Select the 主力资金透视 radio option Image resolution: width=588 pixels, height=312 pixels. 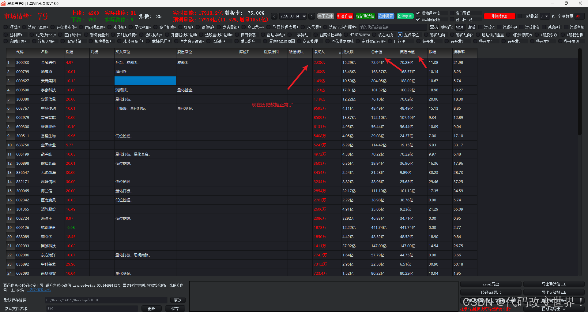[x=176, y=41]
